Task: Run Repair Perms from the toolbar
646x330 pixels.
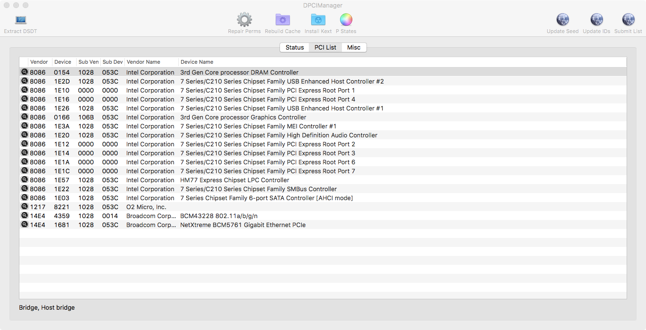Action: (x=244, y=20)
